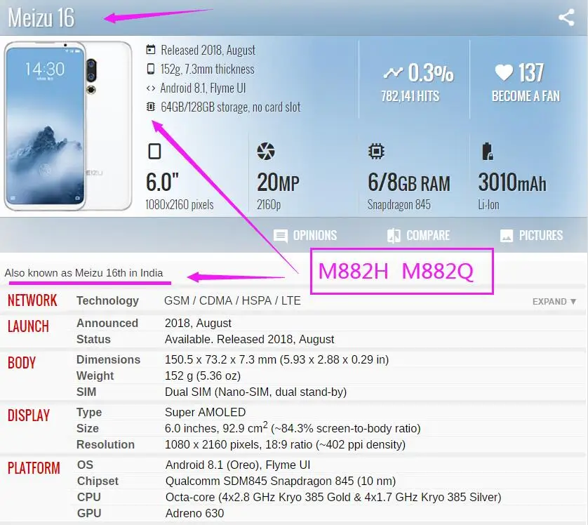
Task: Click the DISPLAY section heading
Action: [29, 415]
